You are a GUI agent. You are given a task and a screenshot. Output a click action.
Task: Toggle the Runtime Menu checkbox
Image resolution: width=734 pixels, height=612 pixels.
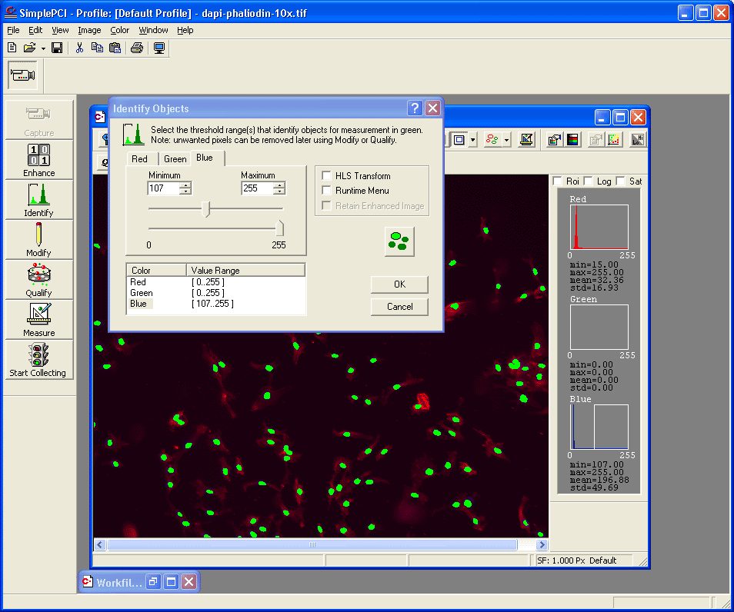pyautogui.click(x=327, y=191)
